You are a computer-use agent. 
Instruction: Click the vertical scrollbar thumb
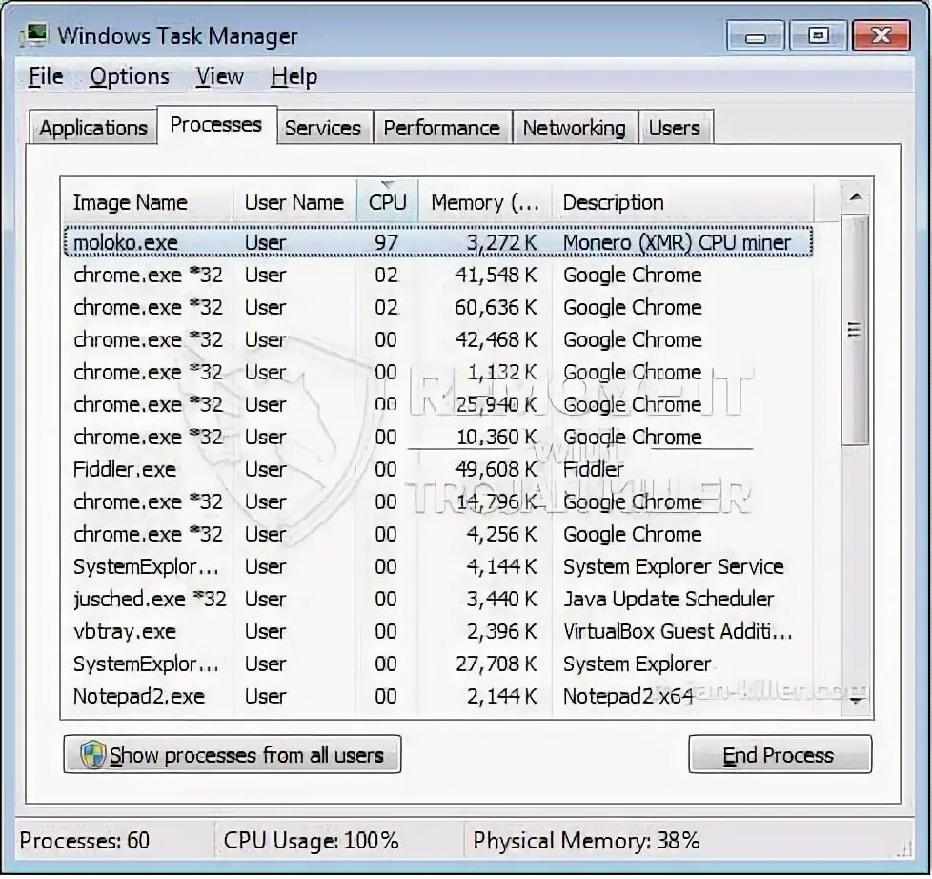pos(855,330)
